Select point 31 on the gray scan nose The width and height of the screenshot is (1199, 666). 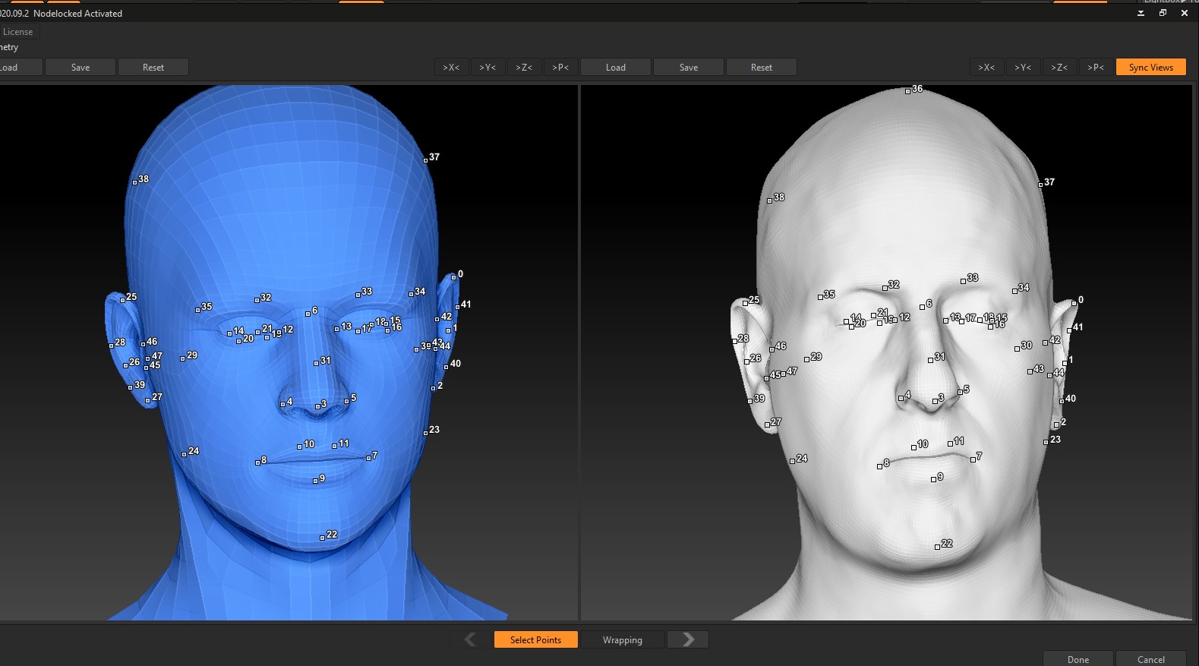coord(931,360)
